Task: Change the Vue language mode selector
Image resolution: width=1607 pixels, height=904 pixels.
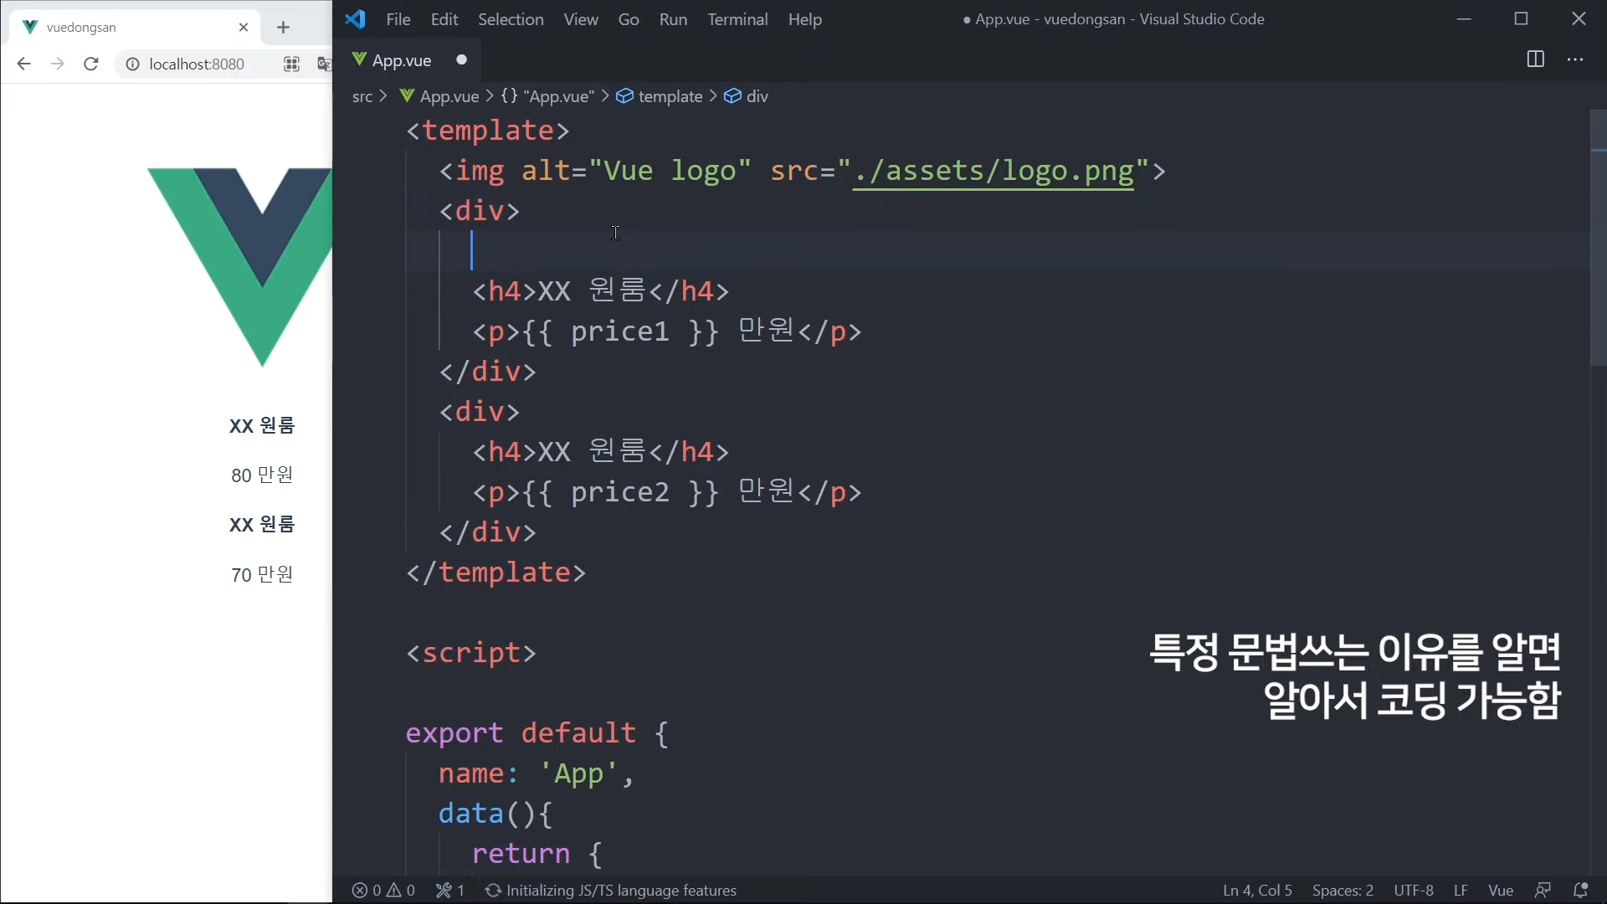Action: pos(1500,890)
